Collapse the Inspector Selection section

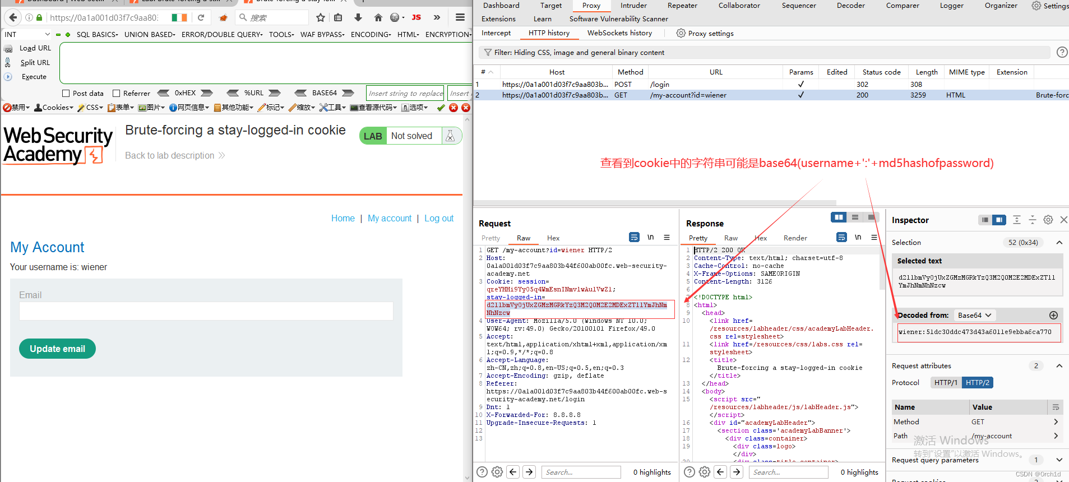(x=1059, y=243)
